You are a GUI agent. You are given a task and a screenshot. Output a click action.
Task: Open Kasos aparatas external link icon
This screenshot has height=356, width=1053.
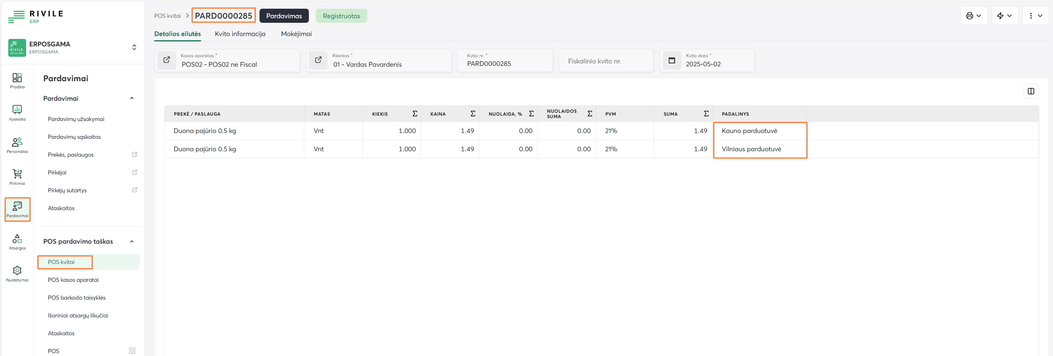(167, 60)
